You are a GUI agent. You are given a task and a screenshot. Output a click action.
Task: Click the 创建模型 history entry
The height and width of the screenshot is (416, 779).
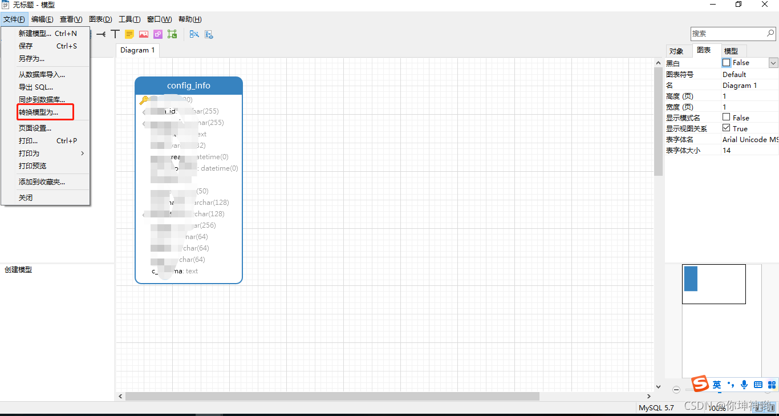click(18, 270)
